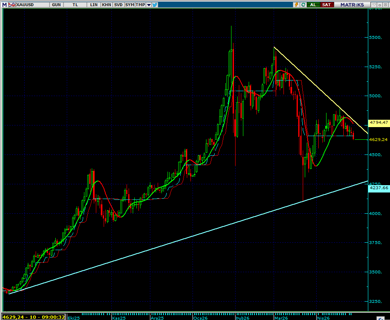Click the 3500 price axis label
The image size is (390, 320).
[375, 272]
